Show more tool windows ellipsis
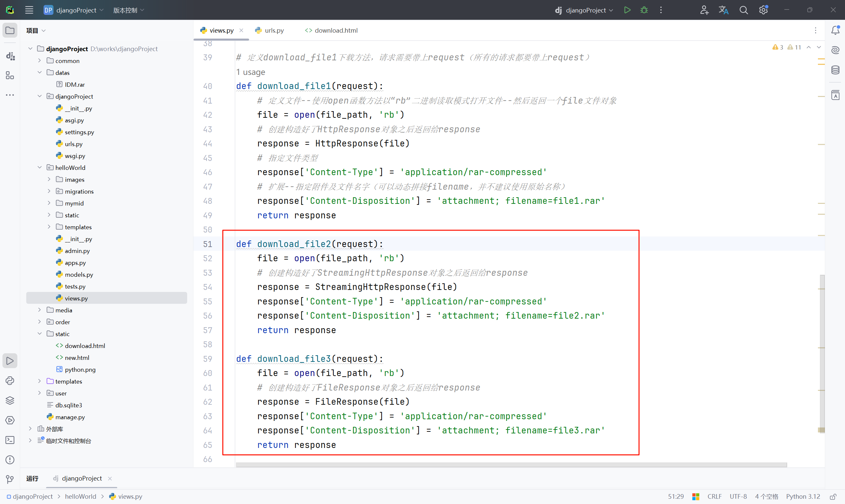Screen dimensions: 845x504 pyautogui.click(x=10, y=95)
